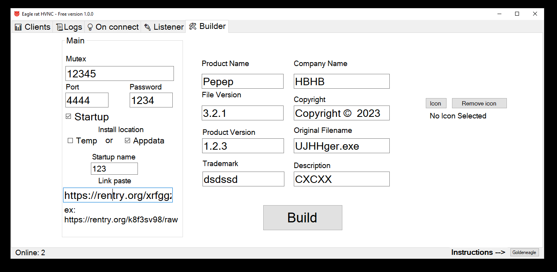Click the Icon button
Screen dimensions: 557x272
pos(436,103)
